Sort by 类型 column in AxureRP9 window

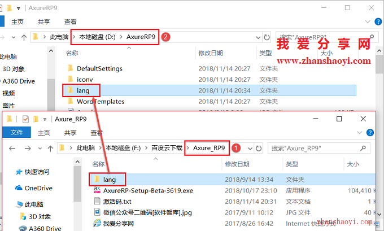coord(265,53)
